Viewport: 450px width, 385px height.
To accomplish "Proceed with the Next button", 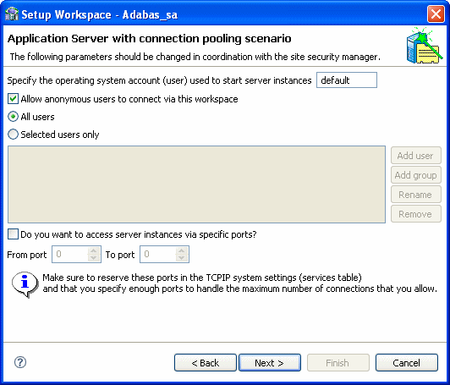I will point(270,363).
